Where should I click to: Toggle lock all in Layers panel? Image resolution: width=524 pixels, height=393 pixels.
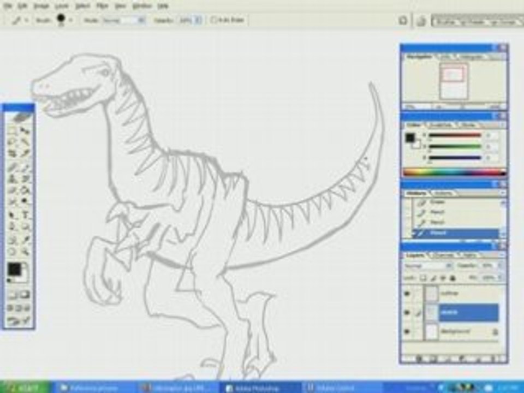pos(453,278)
